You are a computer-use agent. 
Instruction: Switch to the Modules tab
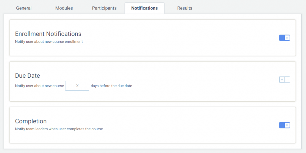tap(64, 8)
